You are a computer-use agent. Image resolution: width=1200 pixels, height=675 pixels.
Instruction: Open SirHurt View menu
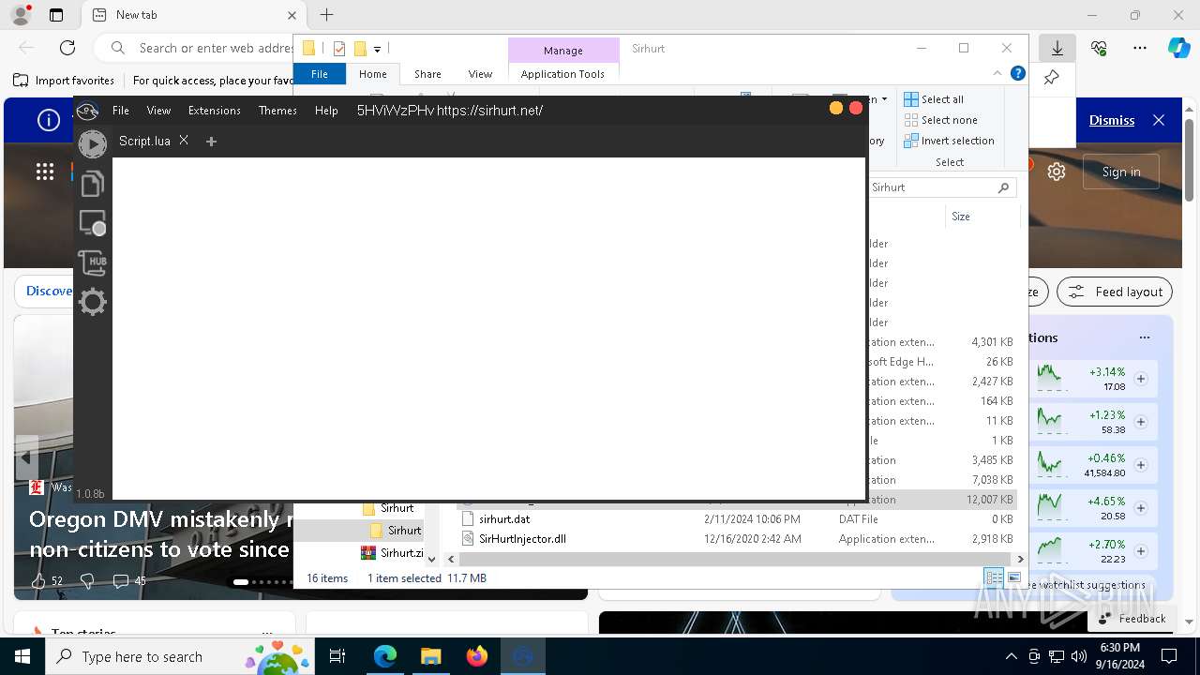click(158, 111)
